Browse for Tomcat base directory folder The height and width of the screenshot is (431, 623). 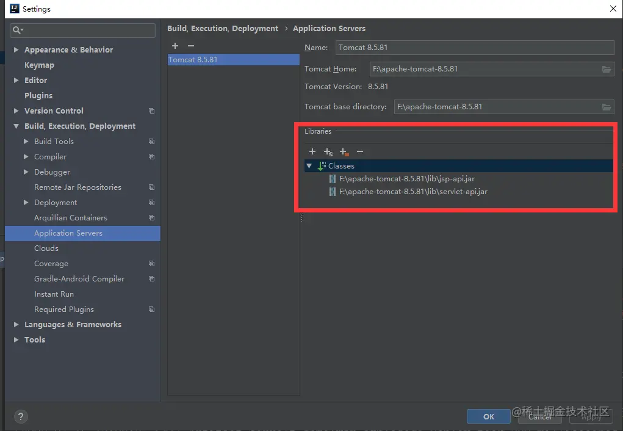point(607,107)
